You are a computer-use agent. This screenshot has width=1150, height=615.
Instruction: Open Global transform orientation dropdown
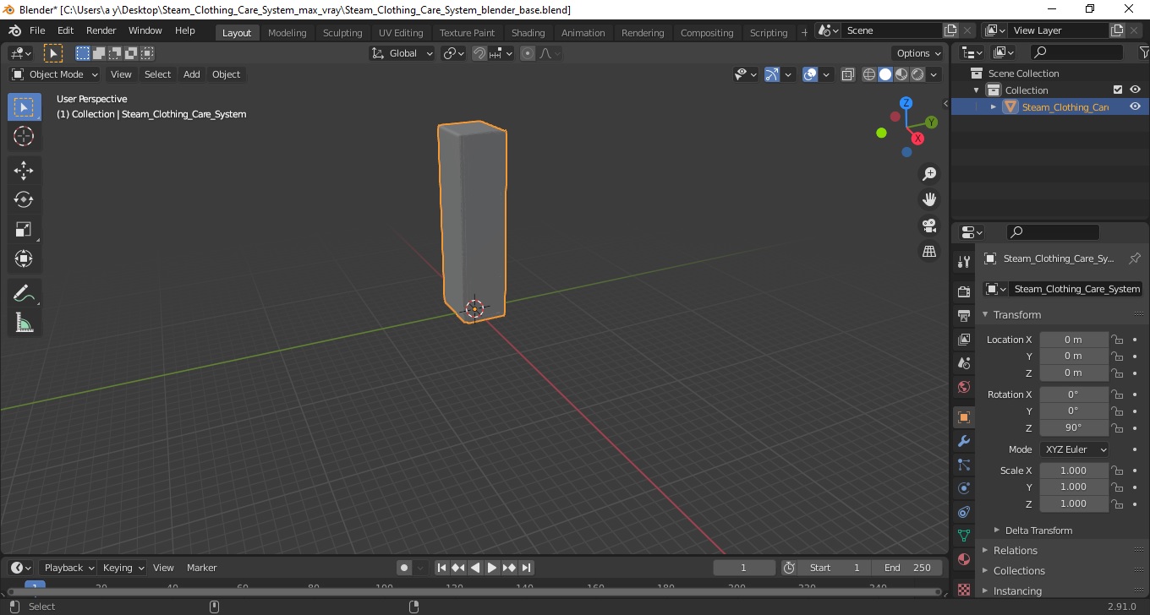click(402, 53)
